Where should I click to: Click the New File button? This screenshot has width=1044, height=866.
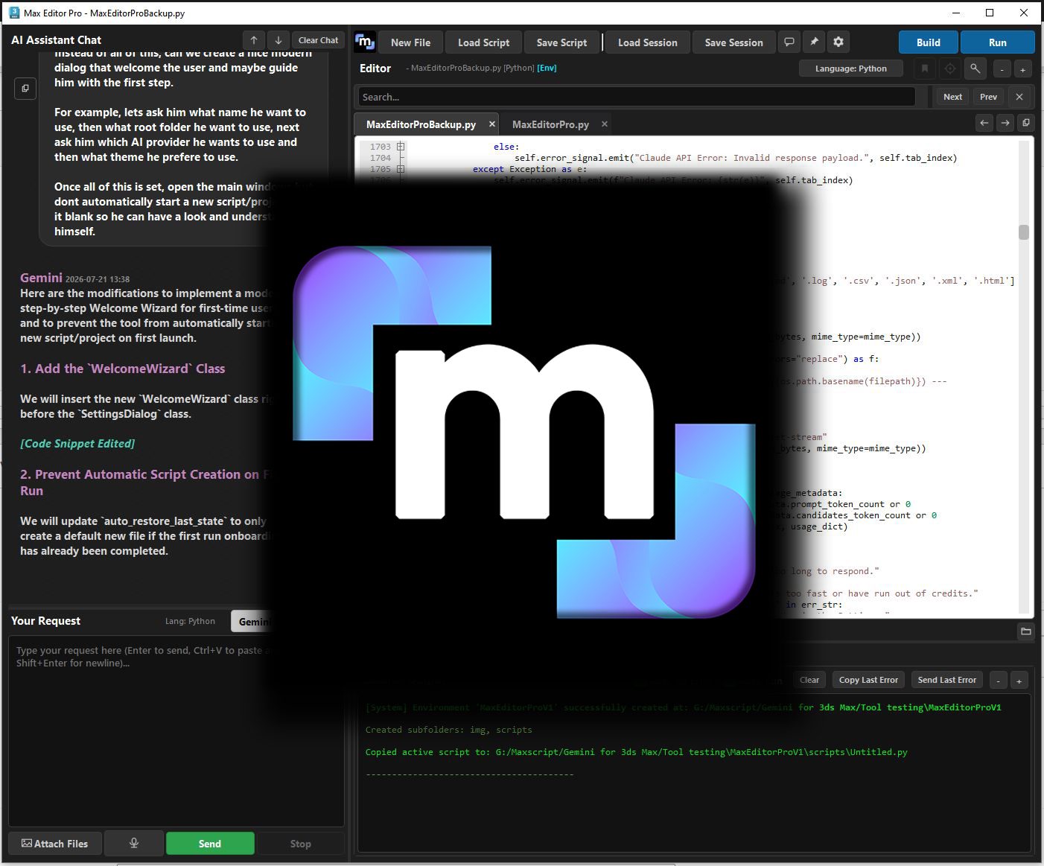point(410,42)
